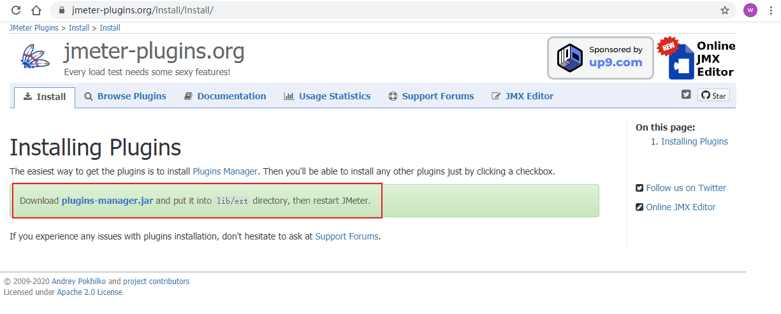
Task: Click the 'Every load test needs some sexy features!' tagline
Action: coord(147,72)
